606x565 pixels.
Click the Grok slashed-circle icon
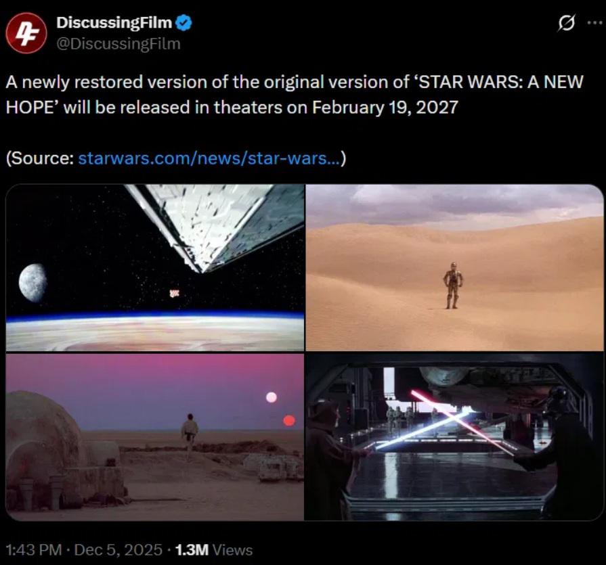[x=567, y=23]
